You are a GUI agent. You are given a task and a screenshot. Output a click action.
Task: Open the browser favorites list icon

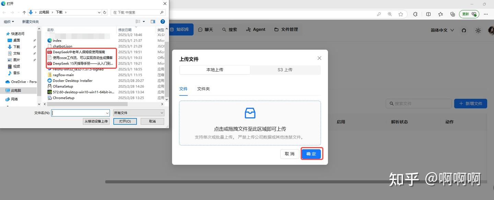(440, 14)
